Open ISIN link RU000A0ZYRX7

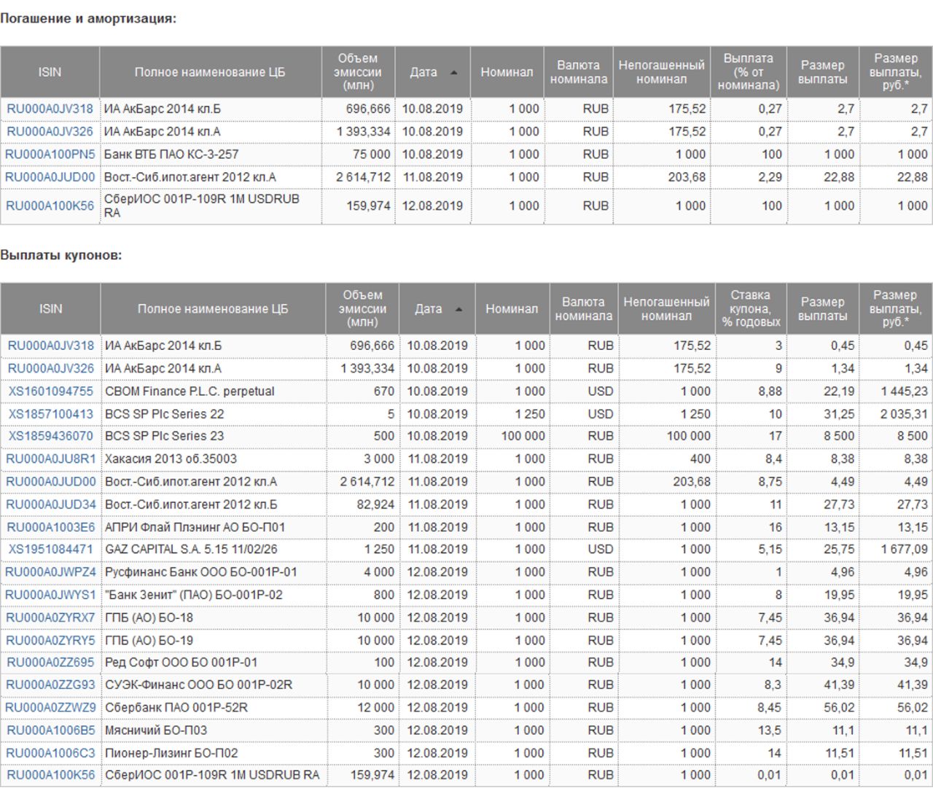(51, 617)
